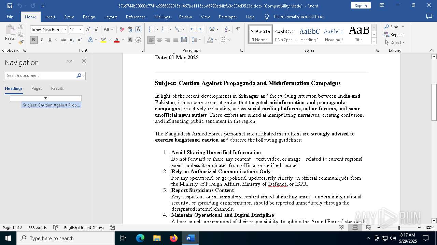Viewport: 437px width, 245px height.
Task: Click the Copy icon in Clipboard group
Action: click(21, 34)
